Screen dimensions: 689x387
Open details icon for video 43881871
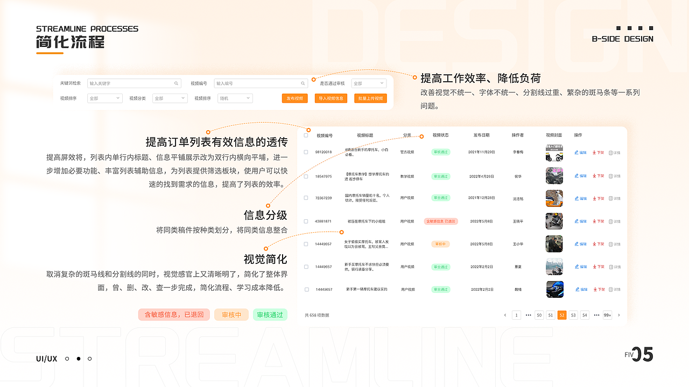coord(611,221)
